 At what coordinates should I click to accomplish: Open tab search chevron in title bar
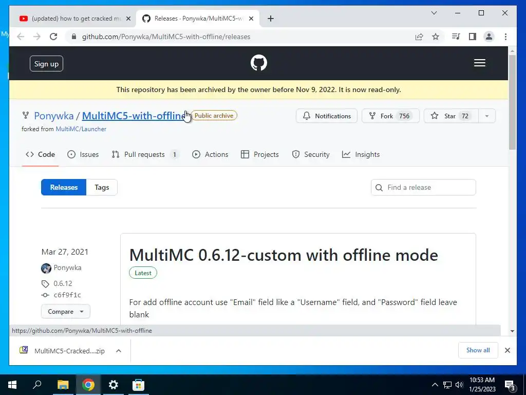434,13
